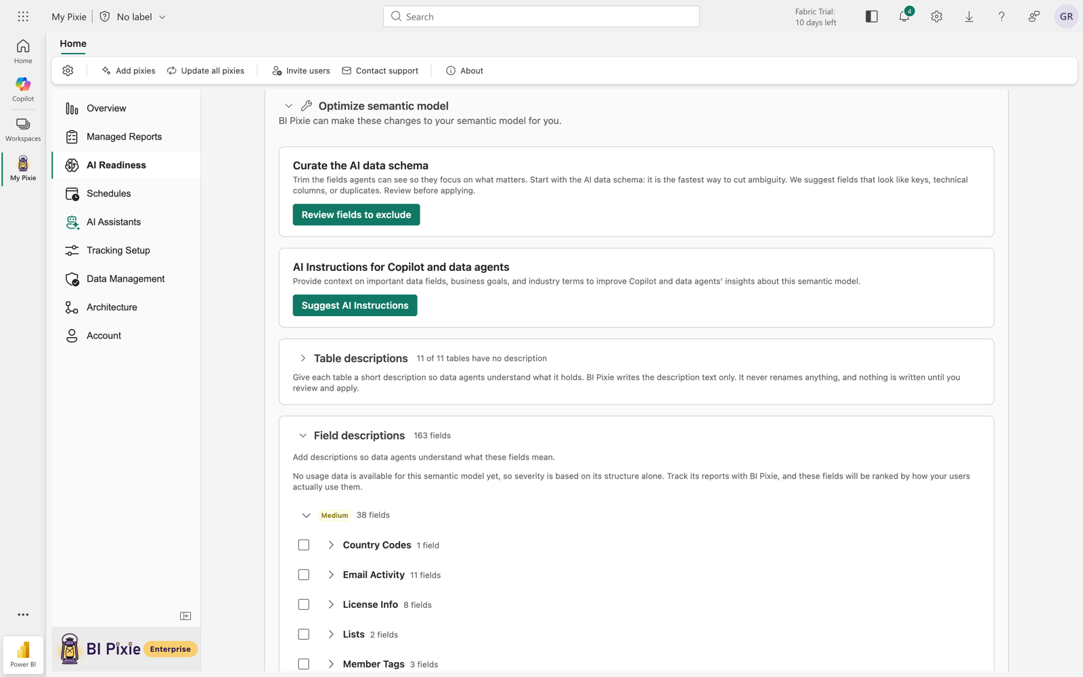Image resolution: width=1083 pixels, height=677 pixels.
Task: Click into the Search box
Action: tap(541, 16)
